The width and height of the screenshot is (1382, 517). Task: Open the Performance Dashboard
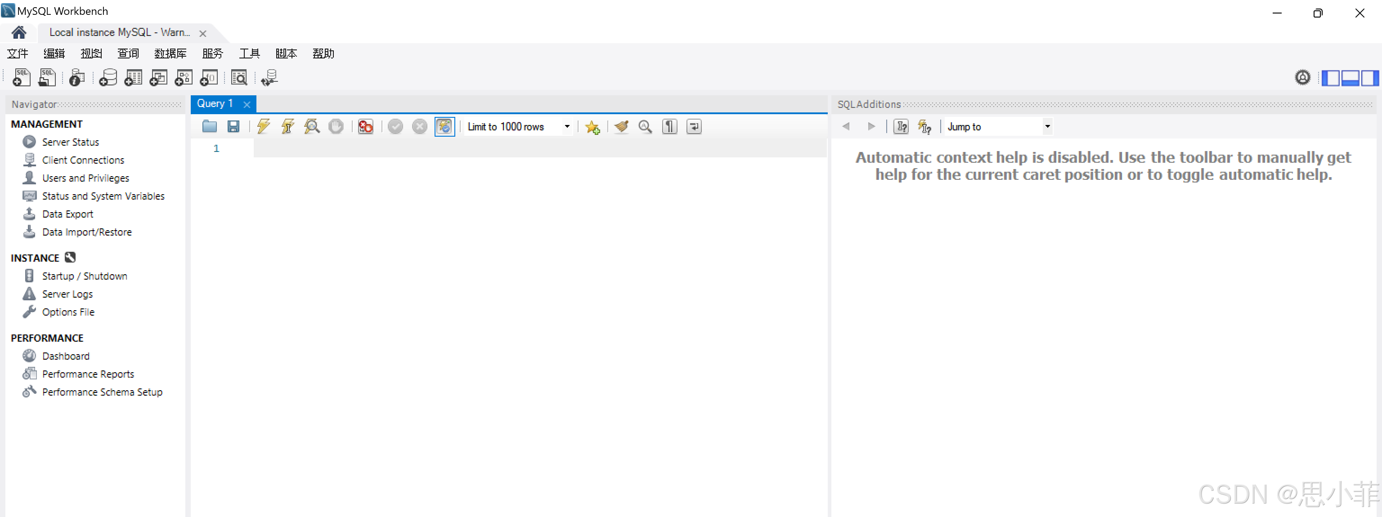click(65, 356)
